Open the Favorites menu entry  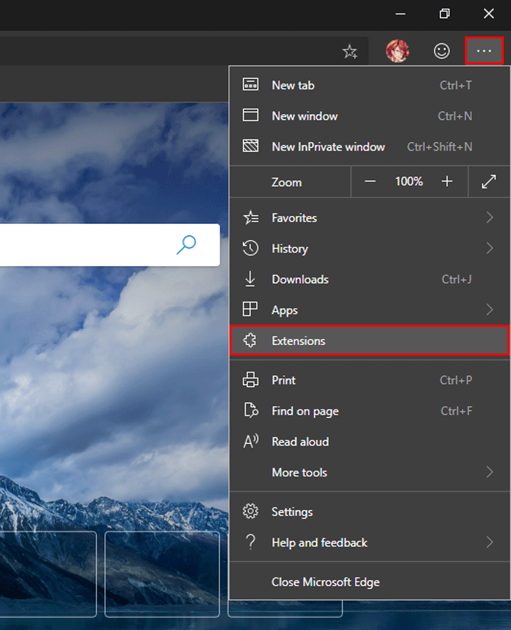tap(370, 218)
